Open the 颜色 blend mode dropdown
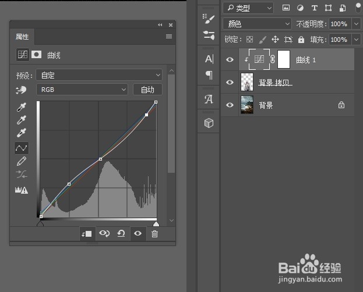The image size is (363, 292). pyautogui.click(x=257, y=24)
